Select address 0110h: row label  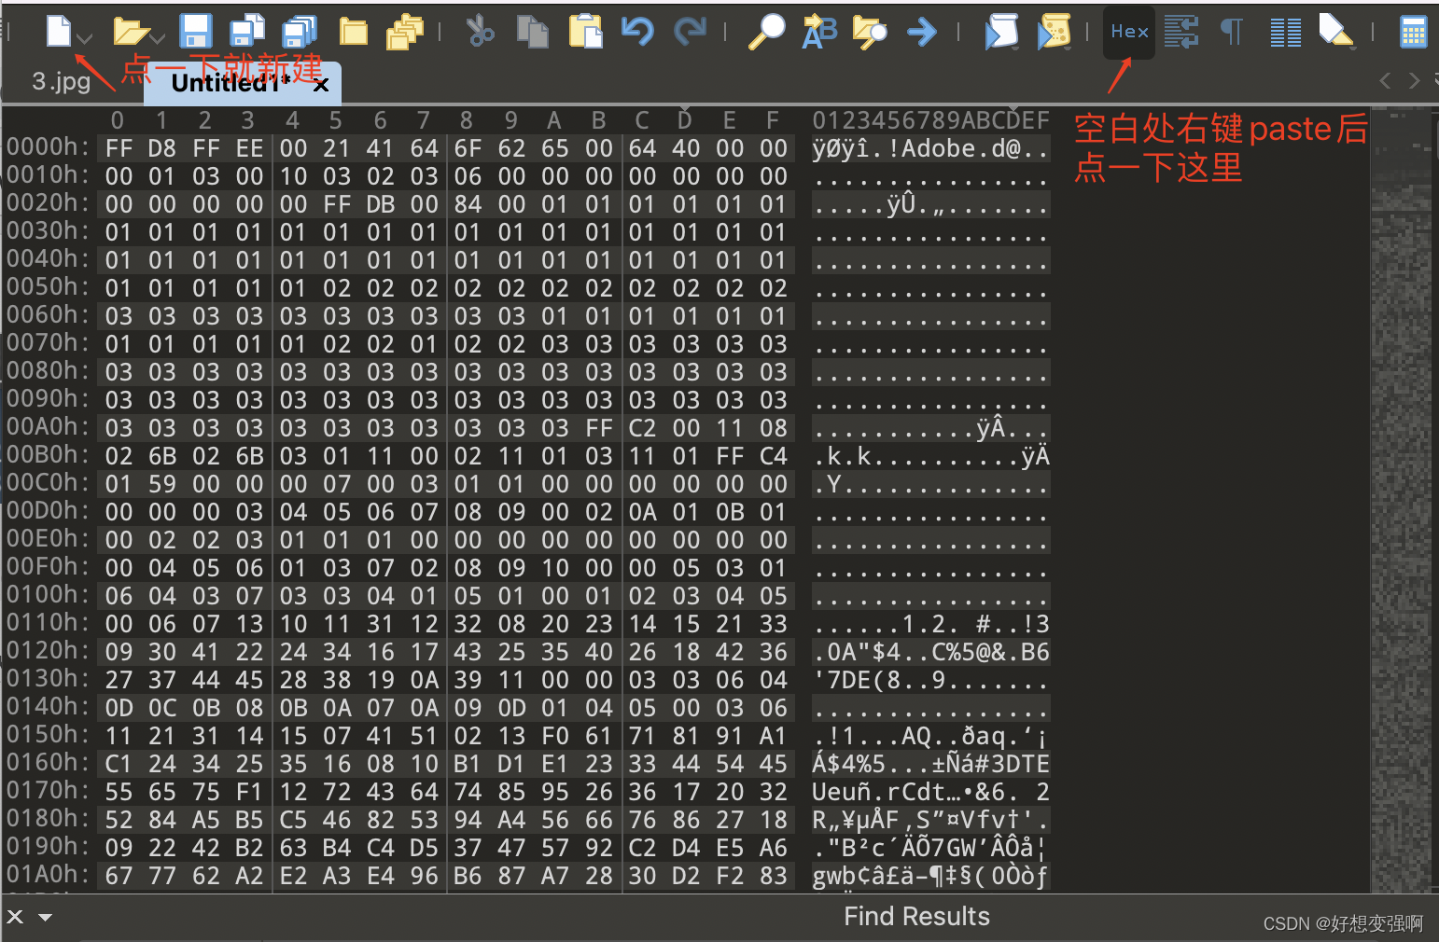(x=49, y=623)
